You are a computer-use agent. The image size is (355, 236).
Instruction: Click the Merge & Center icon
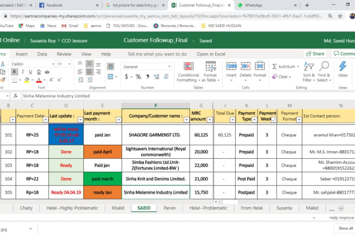coord(110,77)
